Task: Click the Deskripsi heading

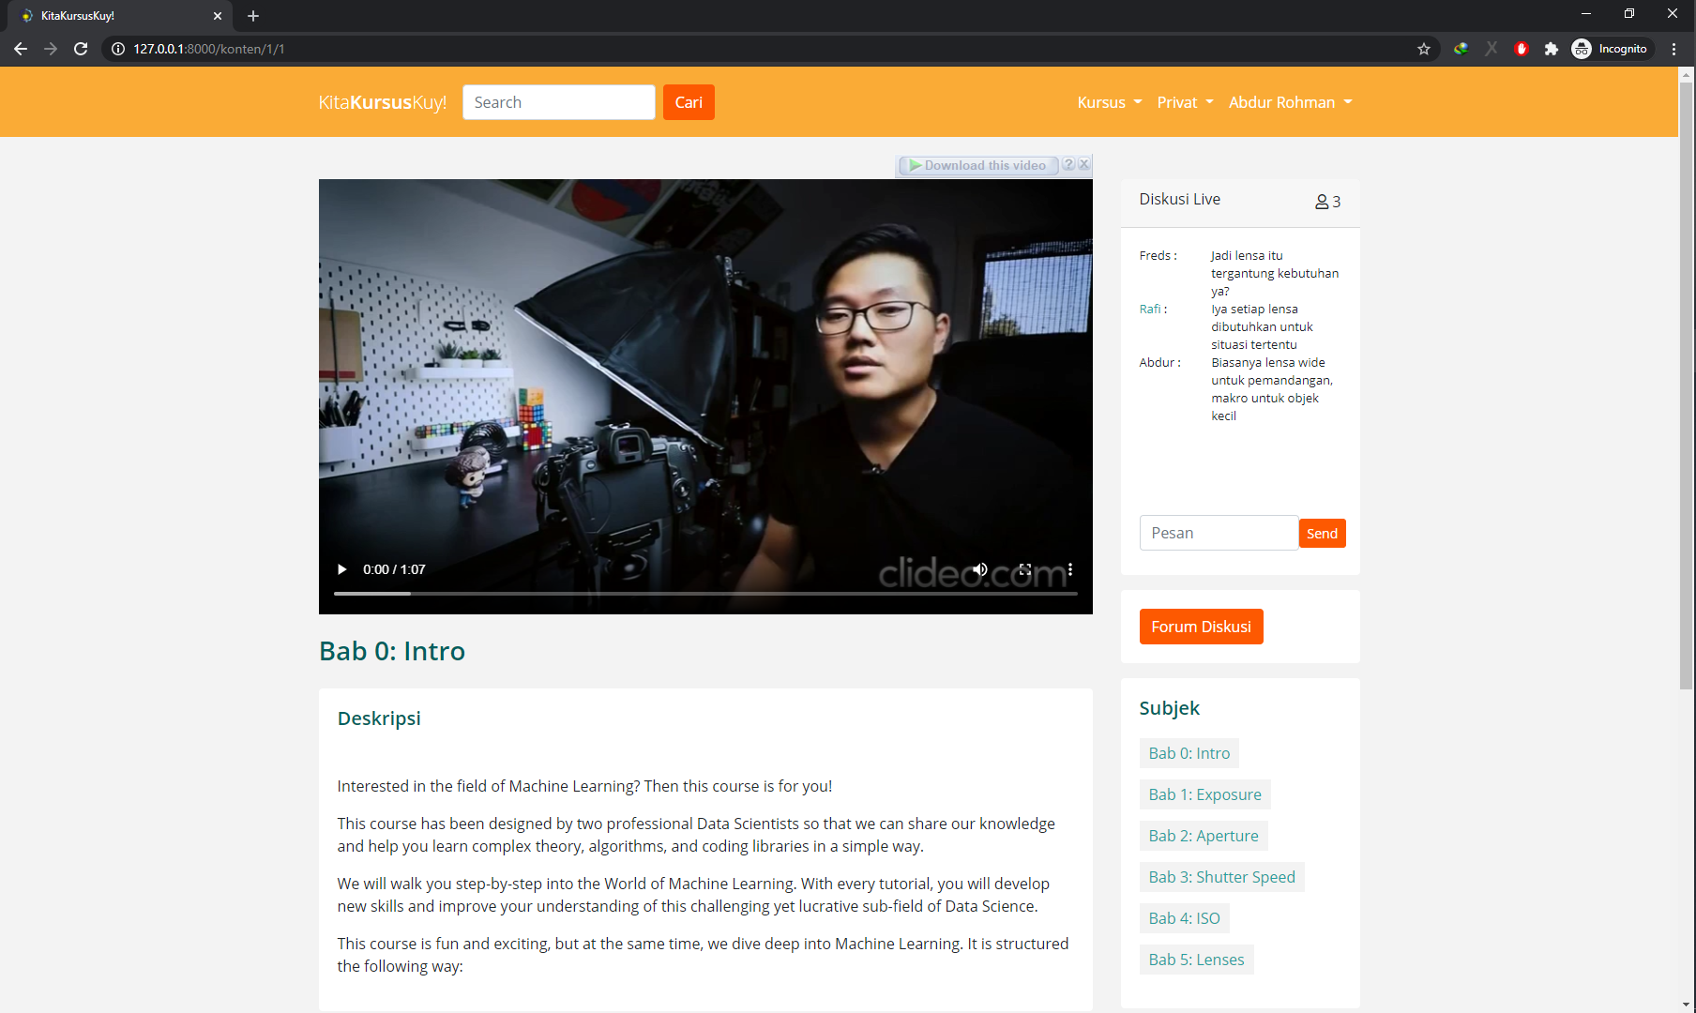Action: coord(379,718)
